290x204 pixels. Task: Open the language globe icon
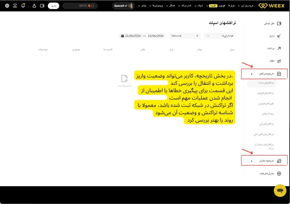click(7, 6)
